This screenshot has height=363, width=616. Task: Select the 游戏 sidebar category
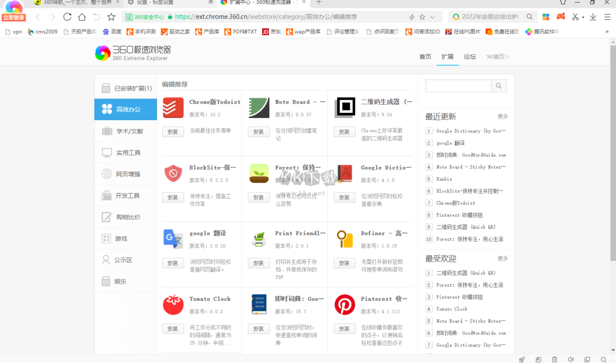[x=126, y=239]
